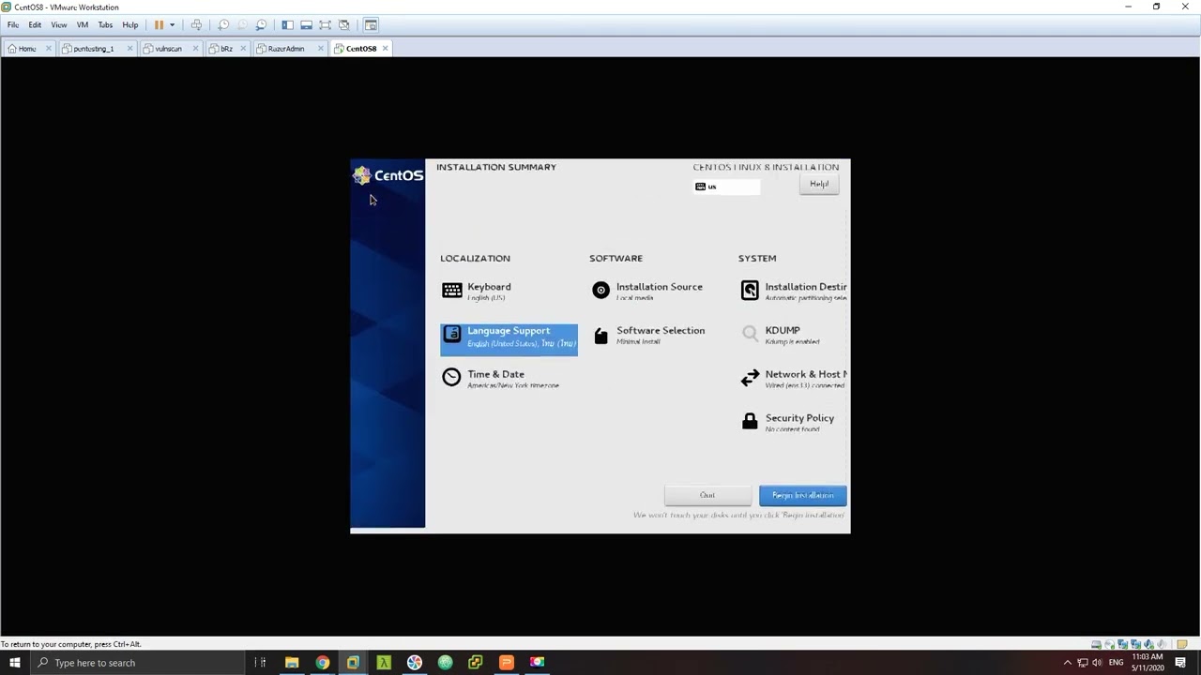Open Installation Destination settings
Viewport: 1201px width, 675px height.
pyautogui.click(x=794, y=292)
